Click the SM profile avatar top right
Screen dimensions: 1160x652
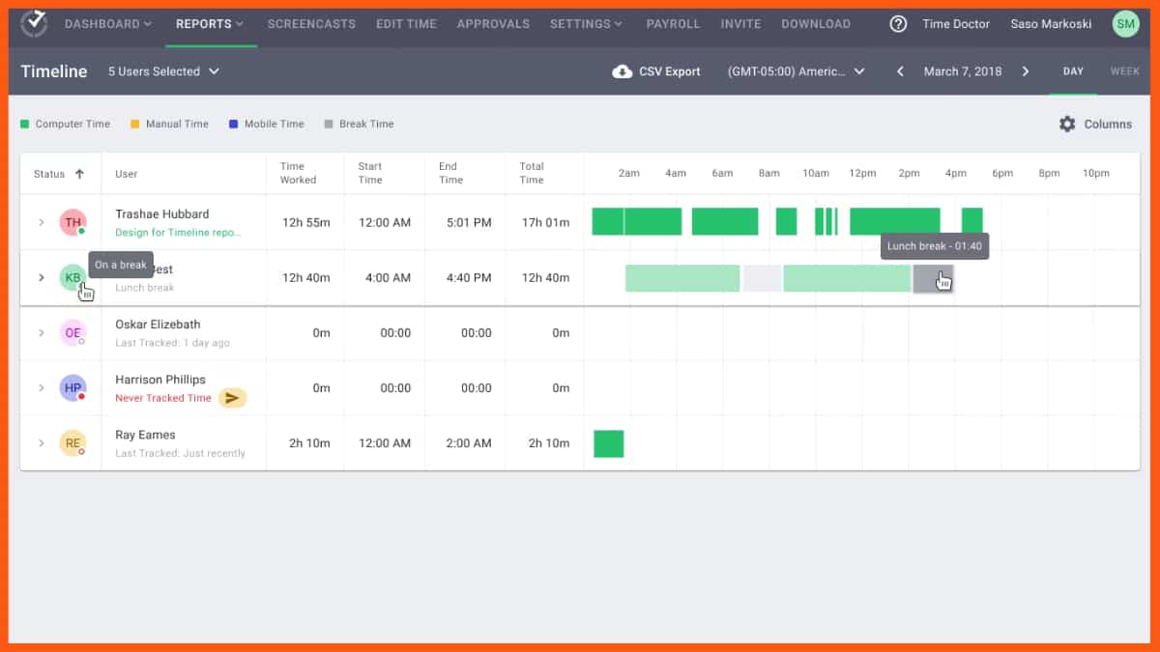click(x=1125, y=23)
